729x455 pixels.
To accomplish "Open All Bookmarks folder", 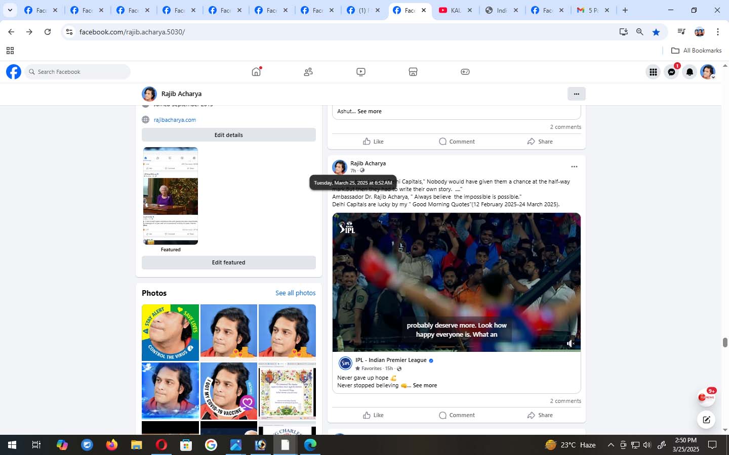I will 696,51.
